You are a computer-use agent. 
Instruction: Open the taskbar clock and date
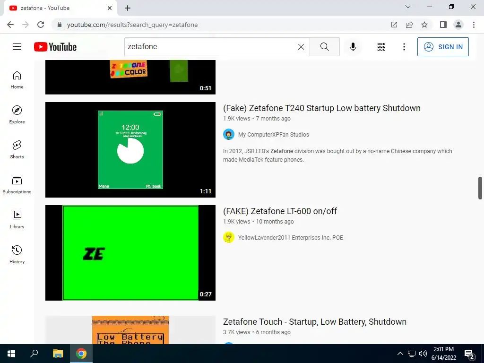(443, 354)
